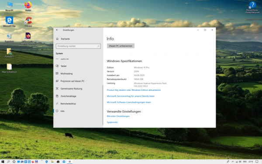Select the Dieser PC desktop icon
The width and height of the screenshot is (262, 164).
9,7
